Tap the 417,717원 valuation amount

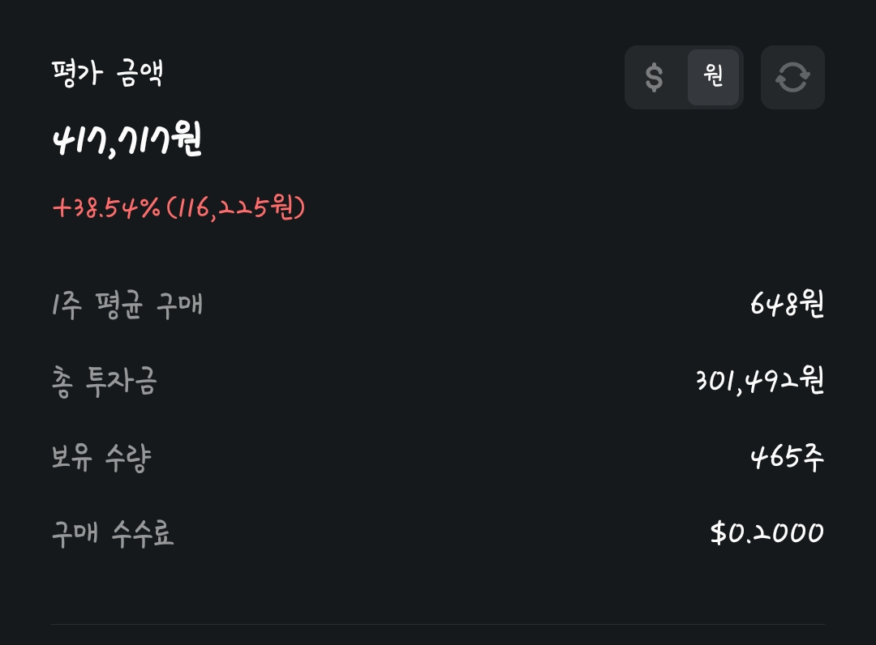point(127,142)
